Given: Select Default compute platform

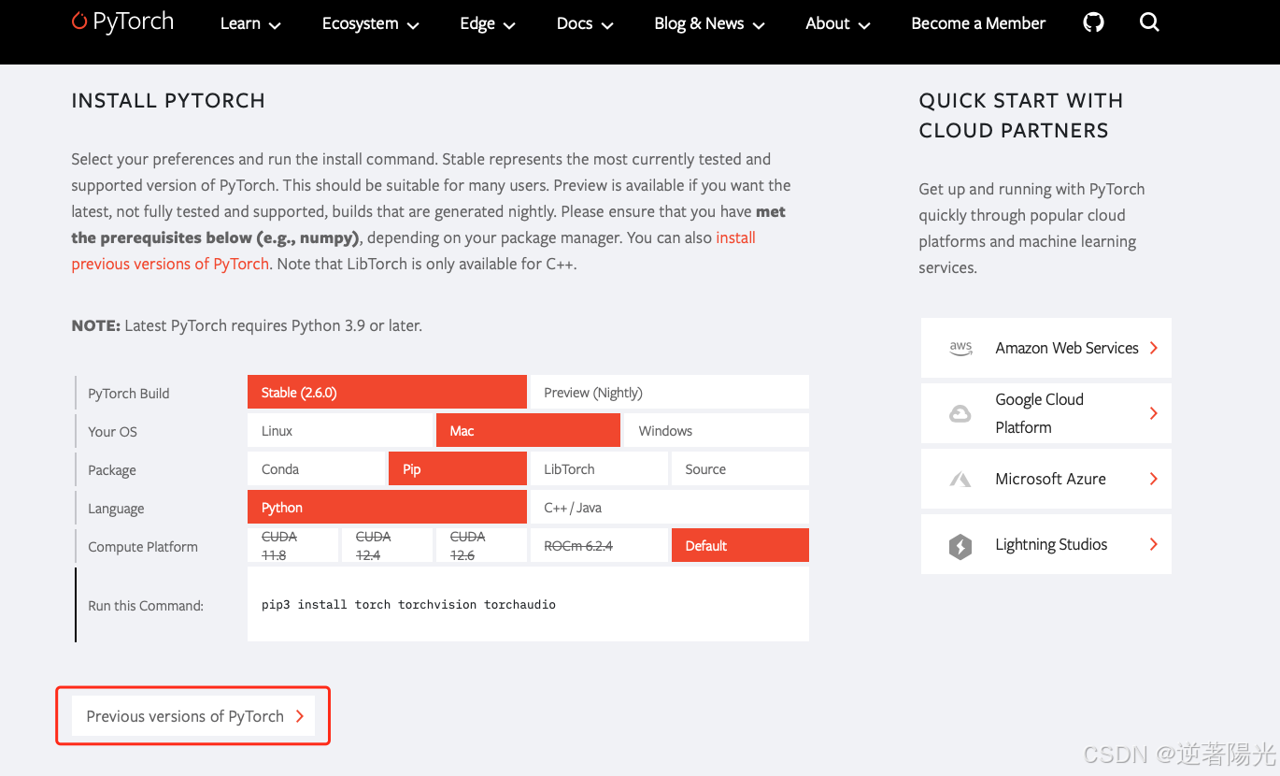Looking at the screenshot, I should [x=740, y=545].
